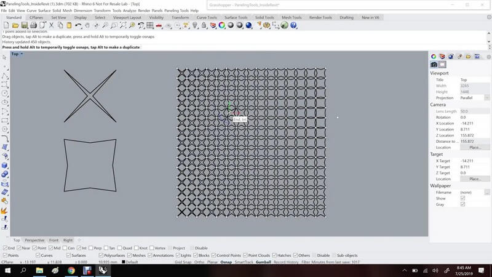This screenshot has width=492, height=277.
Task: Open the Default layer dropdown in status bar
Action: 132,262
